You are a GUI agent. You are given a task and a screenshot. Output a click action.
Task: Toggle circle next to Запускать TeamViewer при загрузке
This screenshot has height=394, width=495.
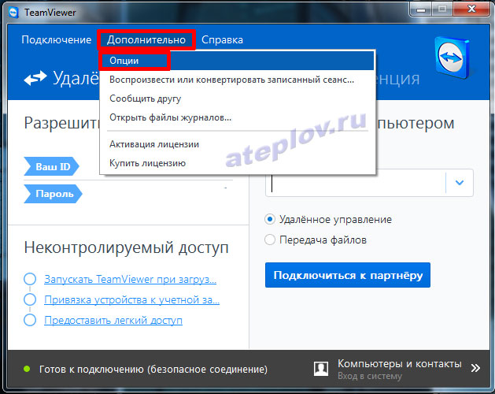click(x=30, y=279)
